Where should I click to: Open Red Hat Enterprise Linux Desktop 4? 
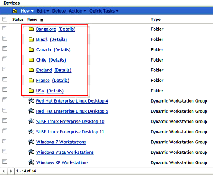[x=72, y=101]
